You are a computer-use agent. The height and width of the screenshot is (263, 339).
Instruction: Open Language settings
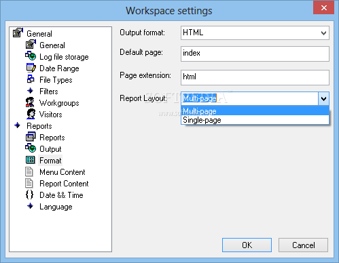pyautogui.click(x=56, y=207)
